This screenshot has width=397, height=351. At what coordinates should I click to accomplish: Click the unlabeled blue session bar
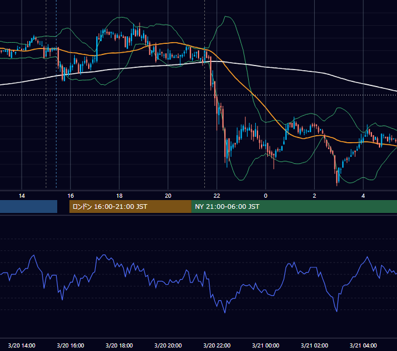pos(29,207)
